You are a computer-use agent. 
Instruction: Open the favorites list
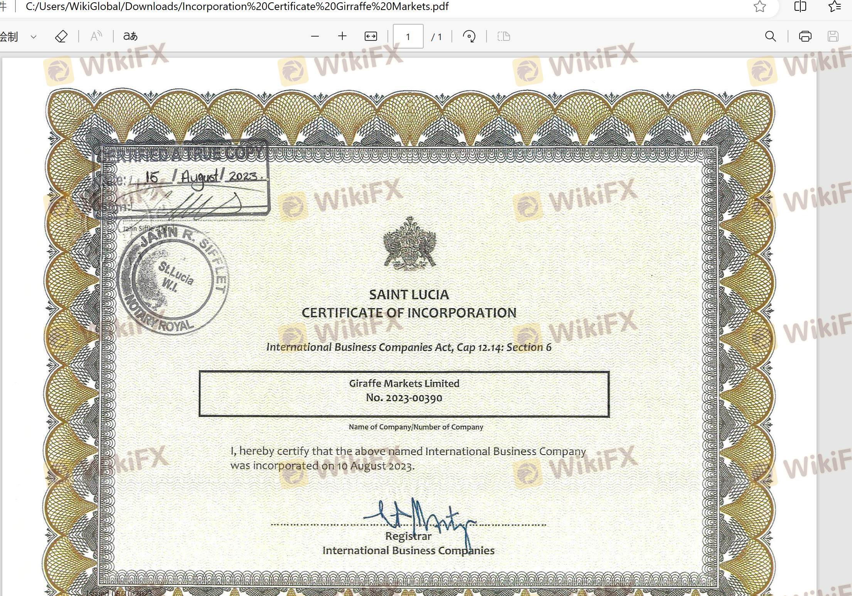tap(834, 7)
